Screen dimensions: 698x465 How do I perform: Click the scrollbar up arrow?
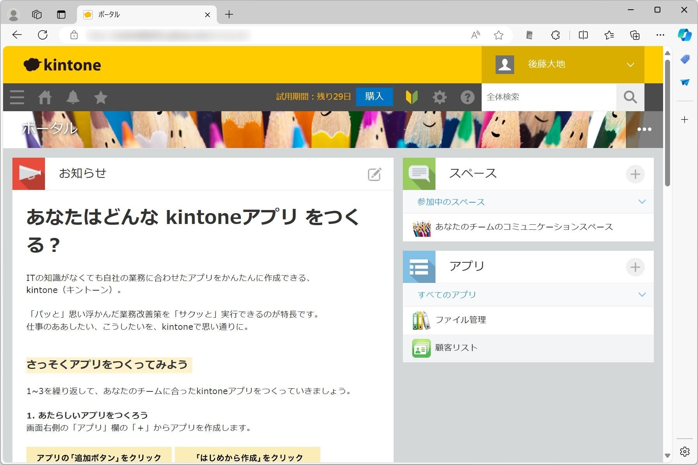pos(667,53)
